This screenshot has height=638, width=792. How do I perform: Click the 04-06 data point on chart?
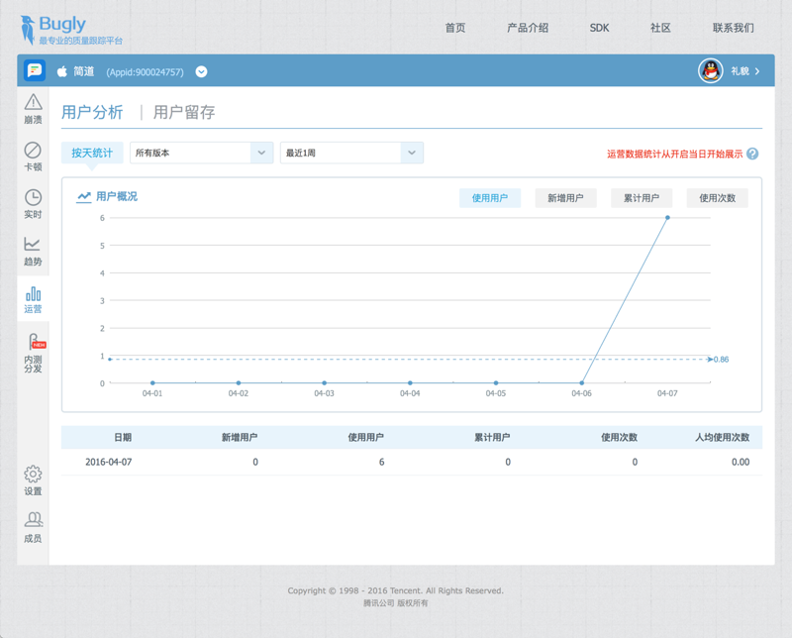pos(582,382)
